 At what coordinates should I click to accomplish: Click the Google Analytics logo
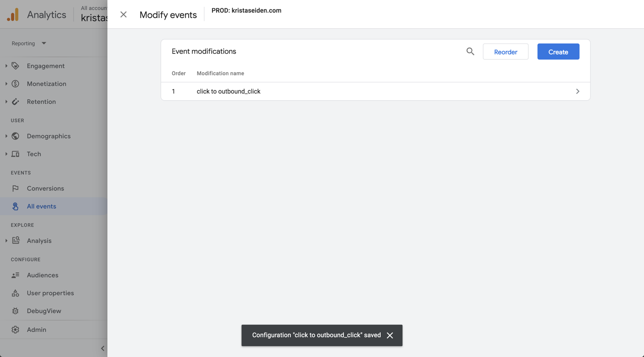(13, 15)
